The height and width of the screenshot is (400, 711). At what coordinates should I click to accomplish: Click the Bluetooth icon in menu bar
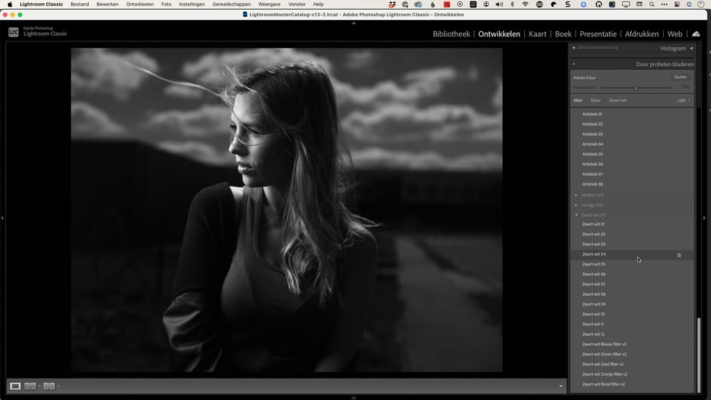click(512, 4)
